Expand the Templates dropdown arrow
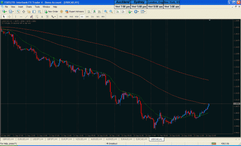Screen dimensions: 241x146 click(145, 12)
